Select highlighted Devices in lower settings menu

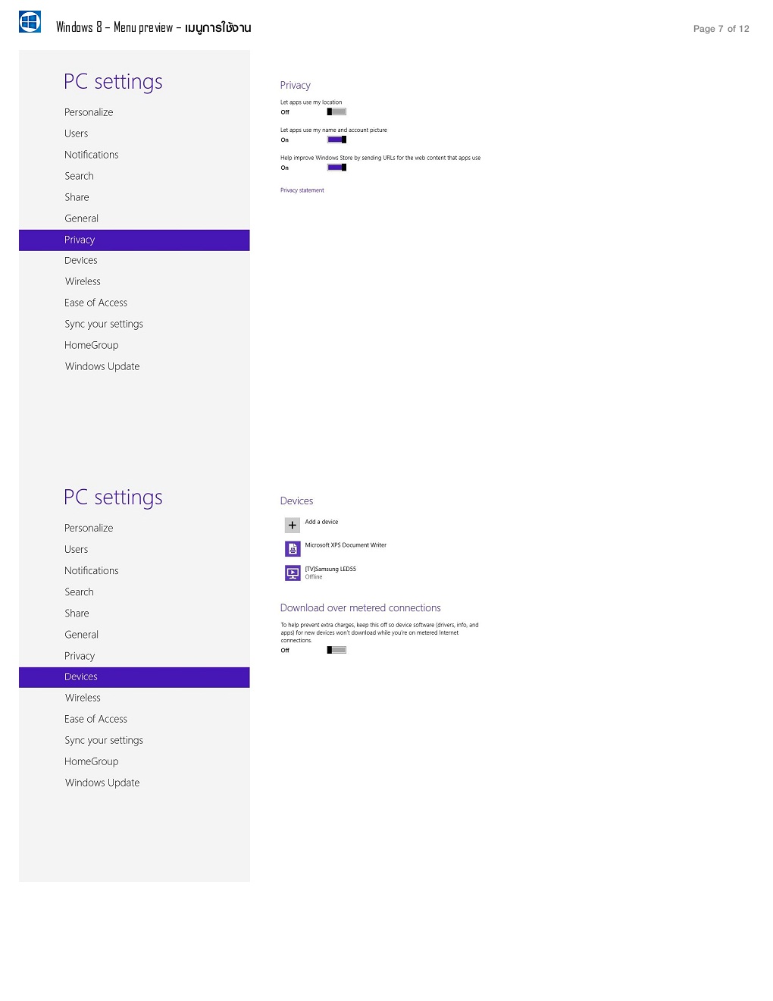point(134,677)
